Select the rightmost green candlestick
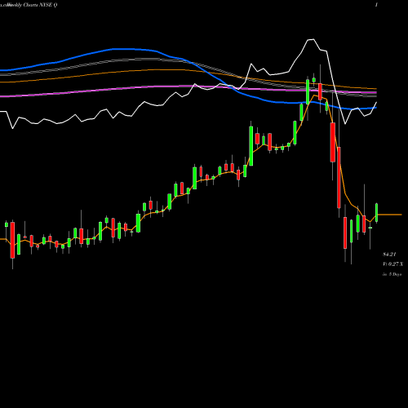This screenshot has width=408, height=408. point(377,213)
